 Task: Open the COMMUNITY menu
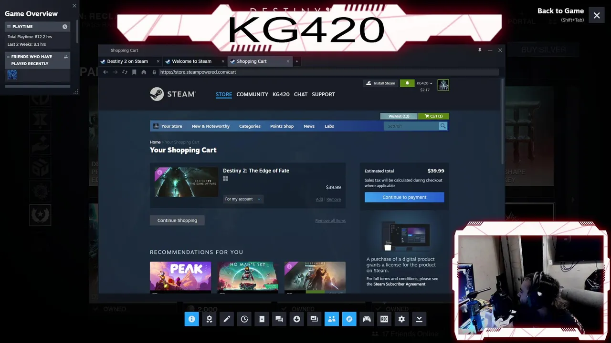[x=252, y=94]
